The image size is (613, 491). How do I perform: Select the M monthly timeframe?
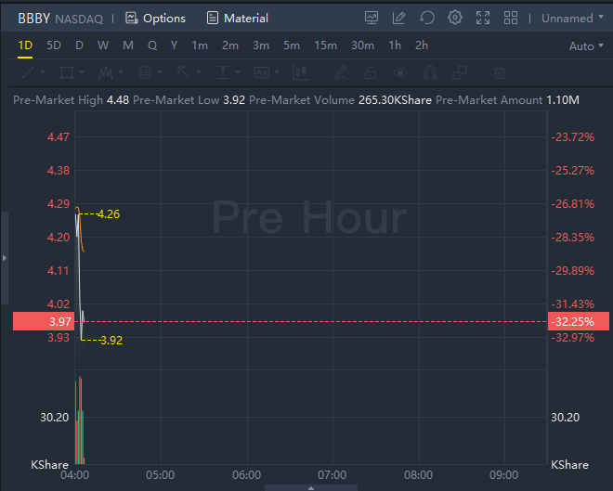pos(128,45)
